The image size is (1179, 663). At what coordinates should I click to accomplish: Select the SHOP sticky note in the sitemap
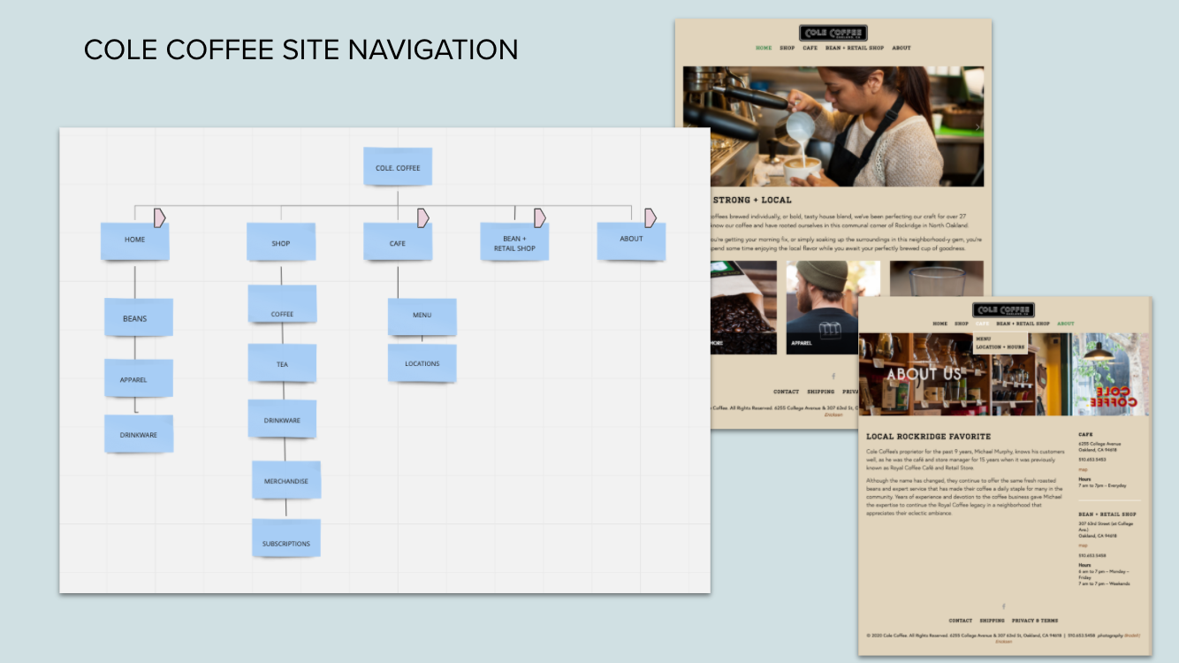281,242
